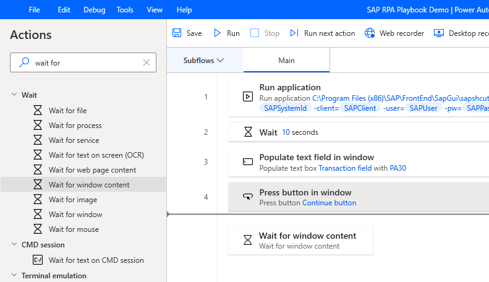
Task: Click hourglass icon beside Wait for mouse
Action: (x=38, y=229)
